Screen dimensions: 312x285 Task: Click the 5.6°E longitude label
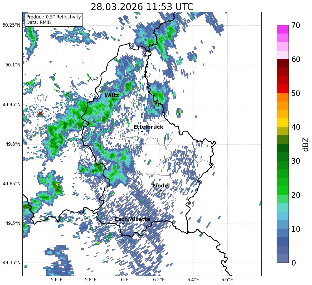click(57, 280)
